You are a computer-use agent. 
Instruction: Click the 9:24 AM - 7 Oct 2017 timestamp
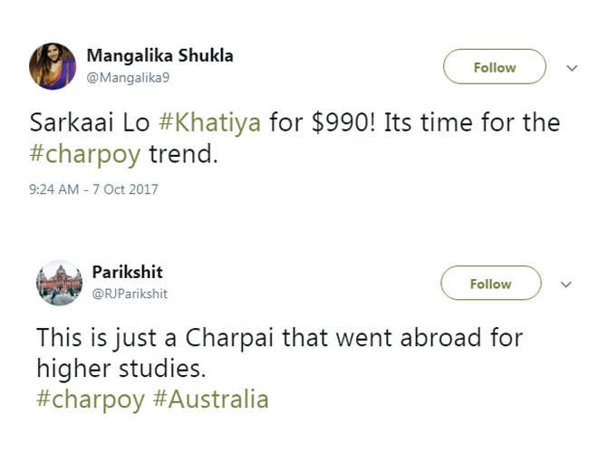tap(94, 189)
